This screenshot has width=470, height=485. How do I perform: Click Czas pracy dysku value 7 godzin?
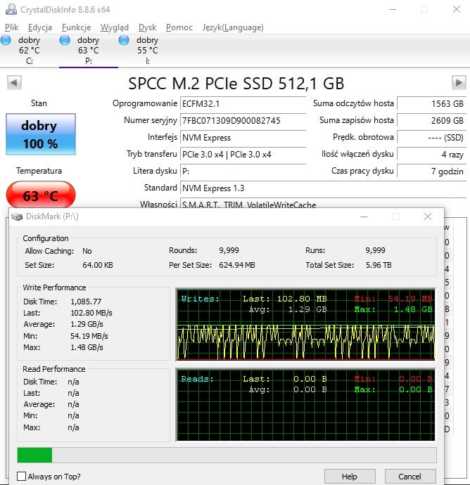click(x=431, y=171)
